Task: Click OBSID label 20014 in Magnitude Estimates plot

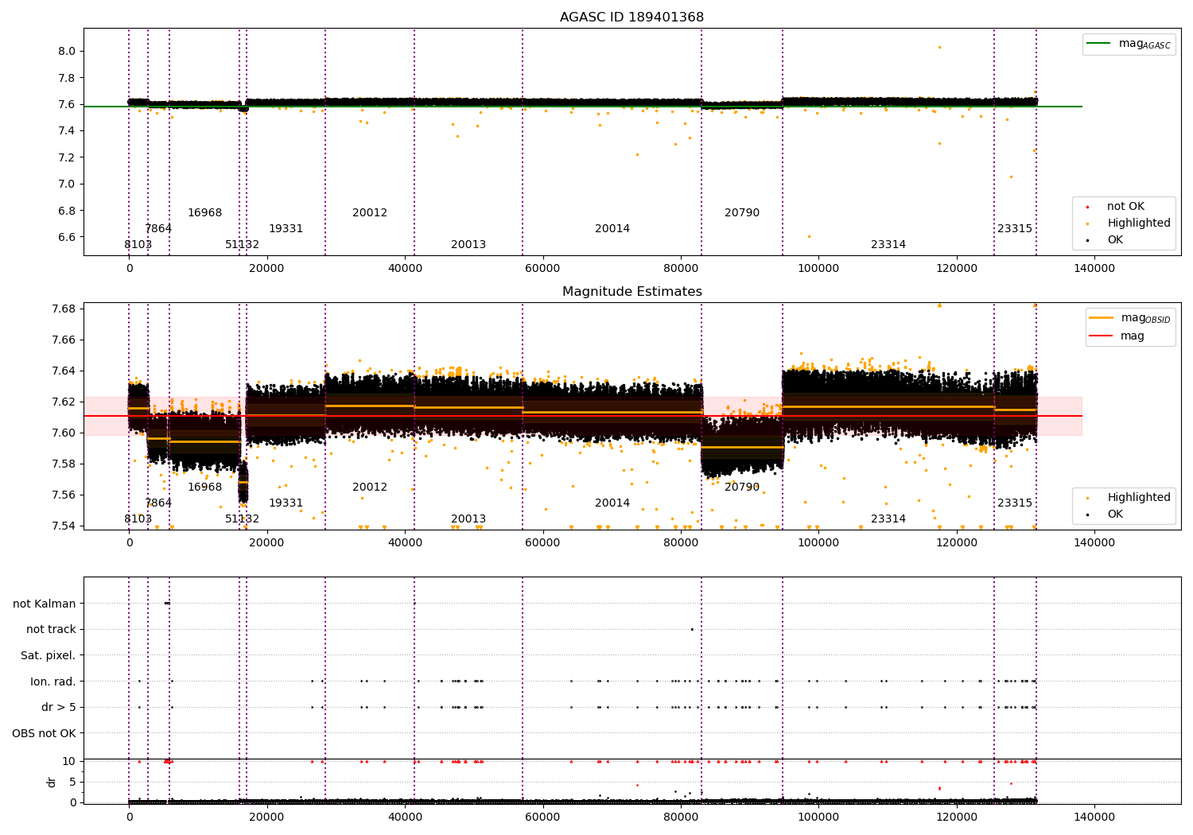Action: point(612,503)
